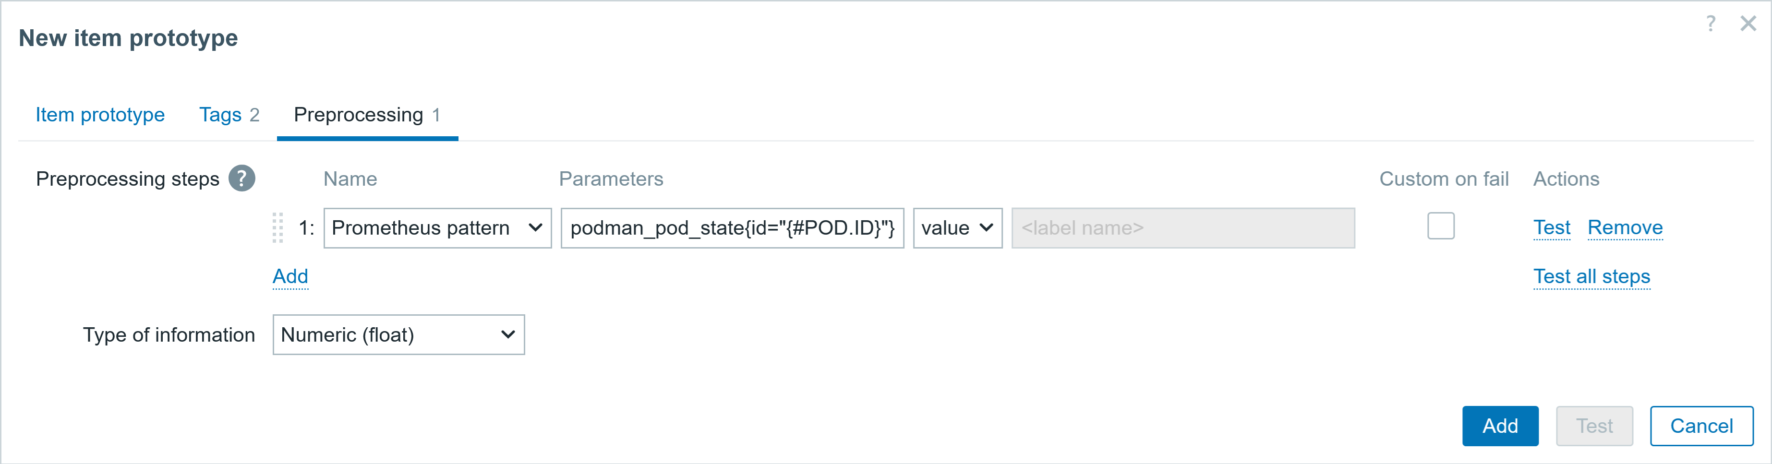Enable the Custom on fail checkbox
This screenshot has height=464, width=1772.
(x=1440, y=226)
